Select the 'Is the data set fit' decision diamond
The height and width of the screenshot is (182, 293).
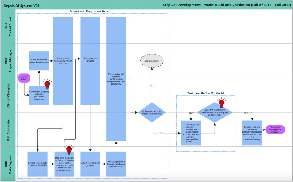[x=151, y=113]
